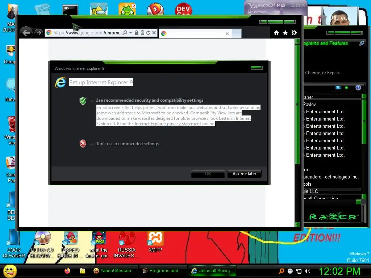Open the view options icon in Programs and Features
This screenshot has height=278, width=371.
click(338, 88)
